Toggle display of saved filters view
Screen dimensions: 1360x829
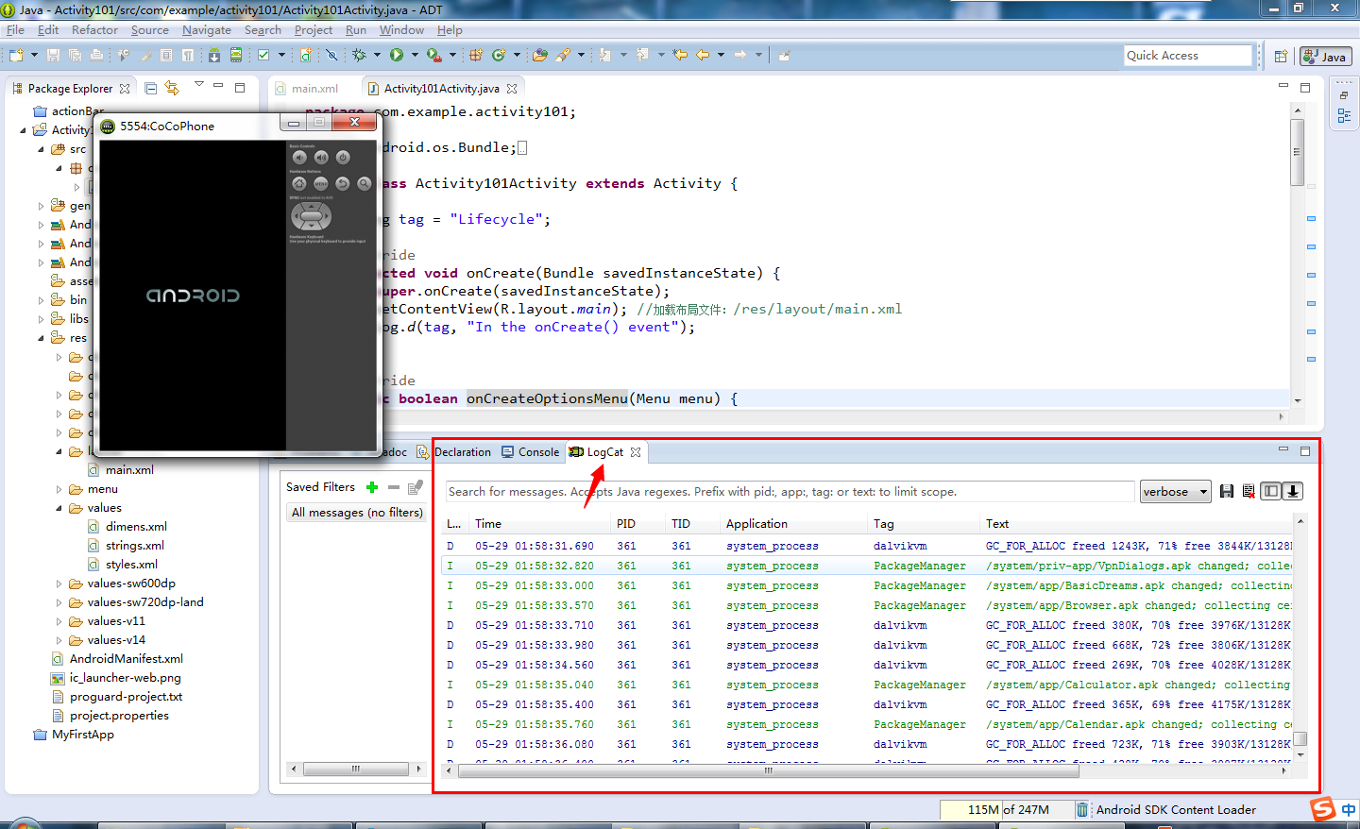click(x=1271, y=491)
